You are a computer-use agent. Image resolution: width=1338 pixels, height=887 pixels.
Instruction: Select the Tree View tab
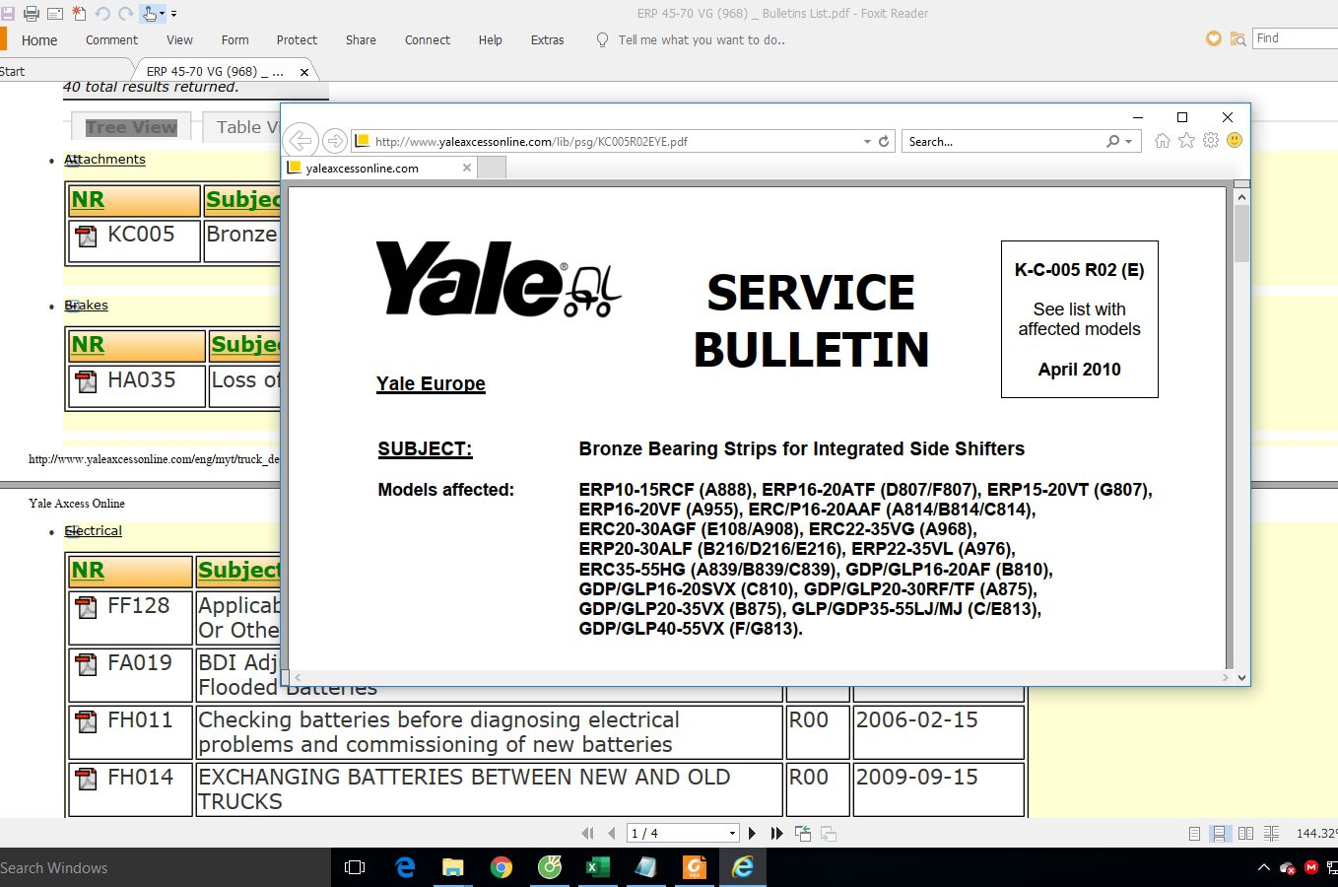(x=131, y=127)
